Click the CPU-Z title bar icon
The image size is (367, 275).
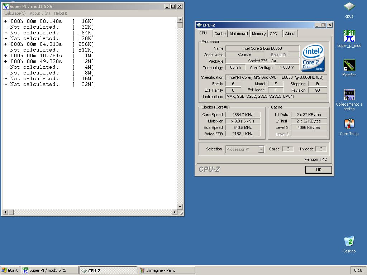199,25
